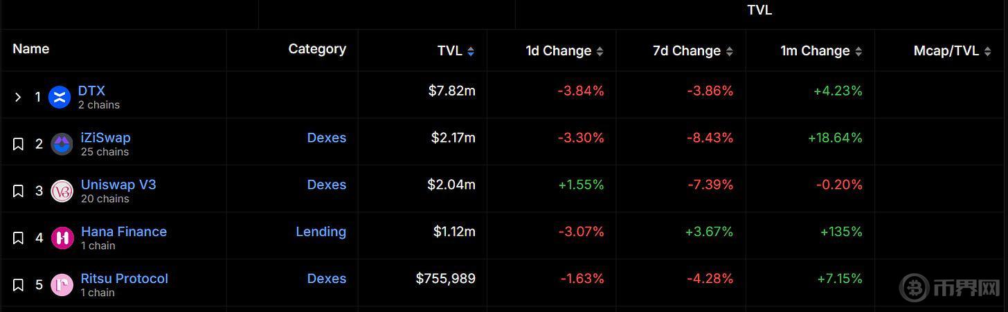Click the Hana Finance logo icon

click(x=62, y=238)
